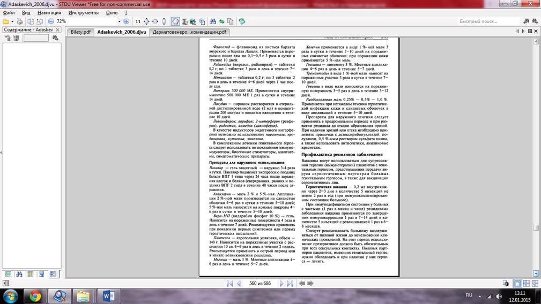The image size is (541, 304).
Task: Click the green arrows toolbar icon
Action: [221, 21]
